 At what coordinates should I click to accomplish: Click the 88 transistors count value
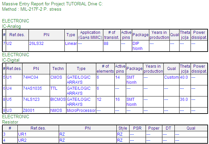click(x=106, y=43)
